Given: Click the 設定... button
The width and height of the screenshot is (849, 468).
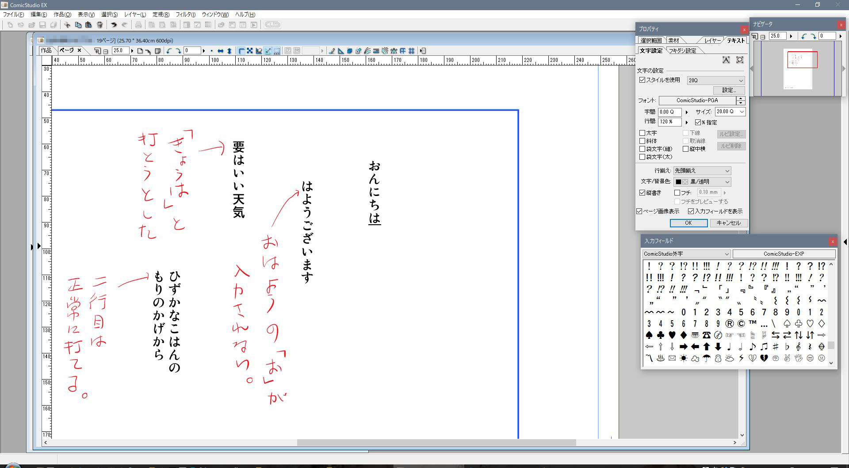Looking at the screenshot, I should (729, 90).
